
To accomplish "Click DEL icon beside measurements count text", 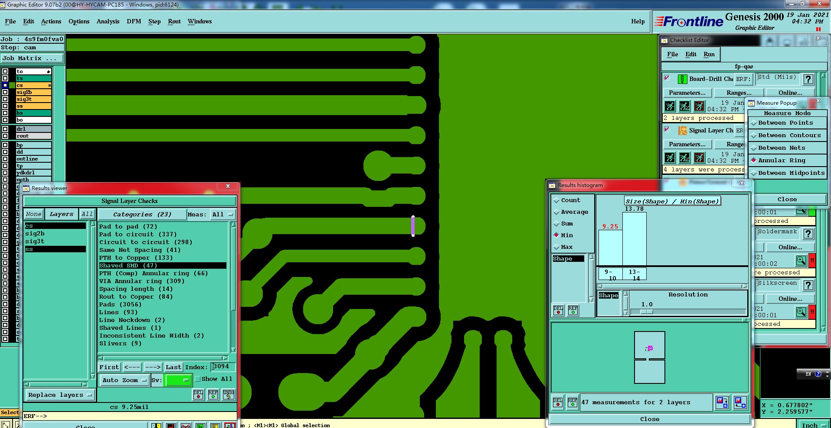I will 558,402.
